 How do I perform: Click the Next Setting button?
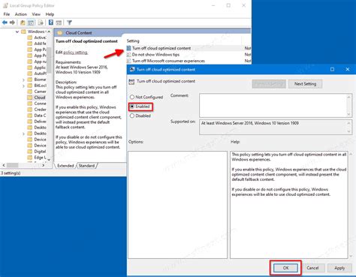(305, 84)
